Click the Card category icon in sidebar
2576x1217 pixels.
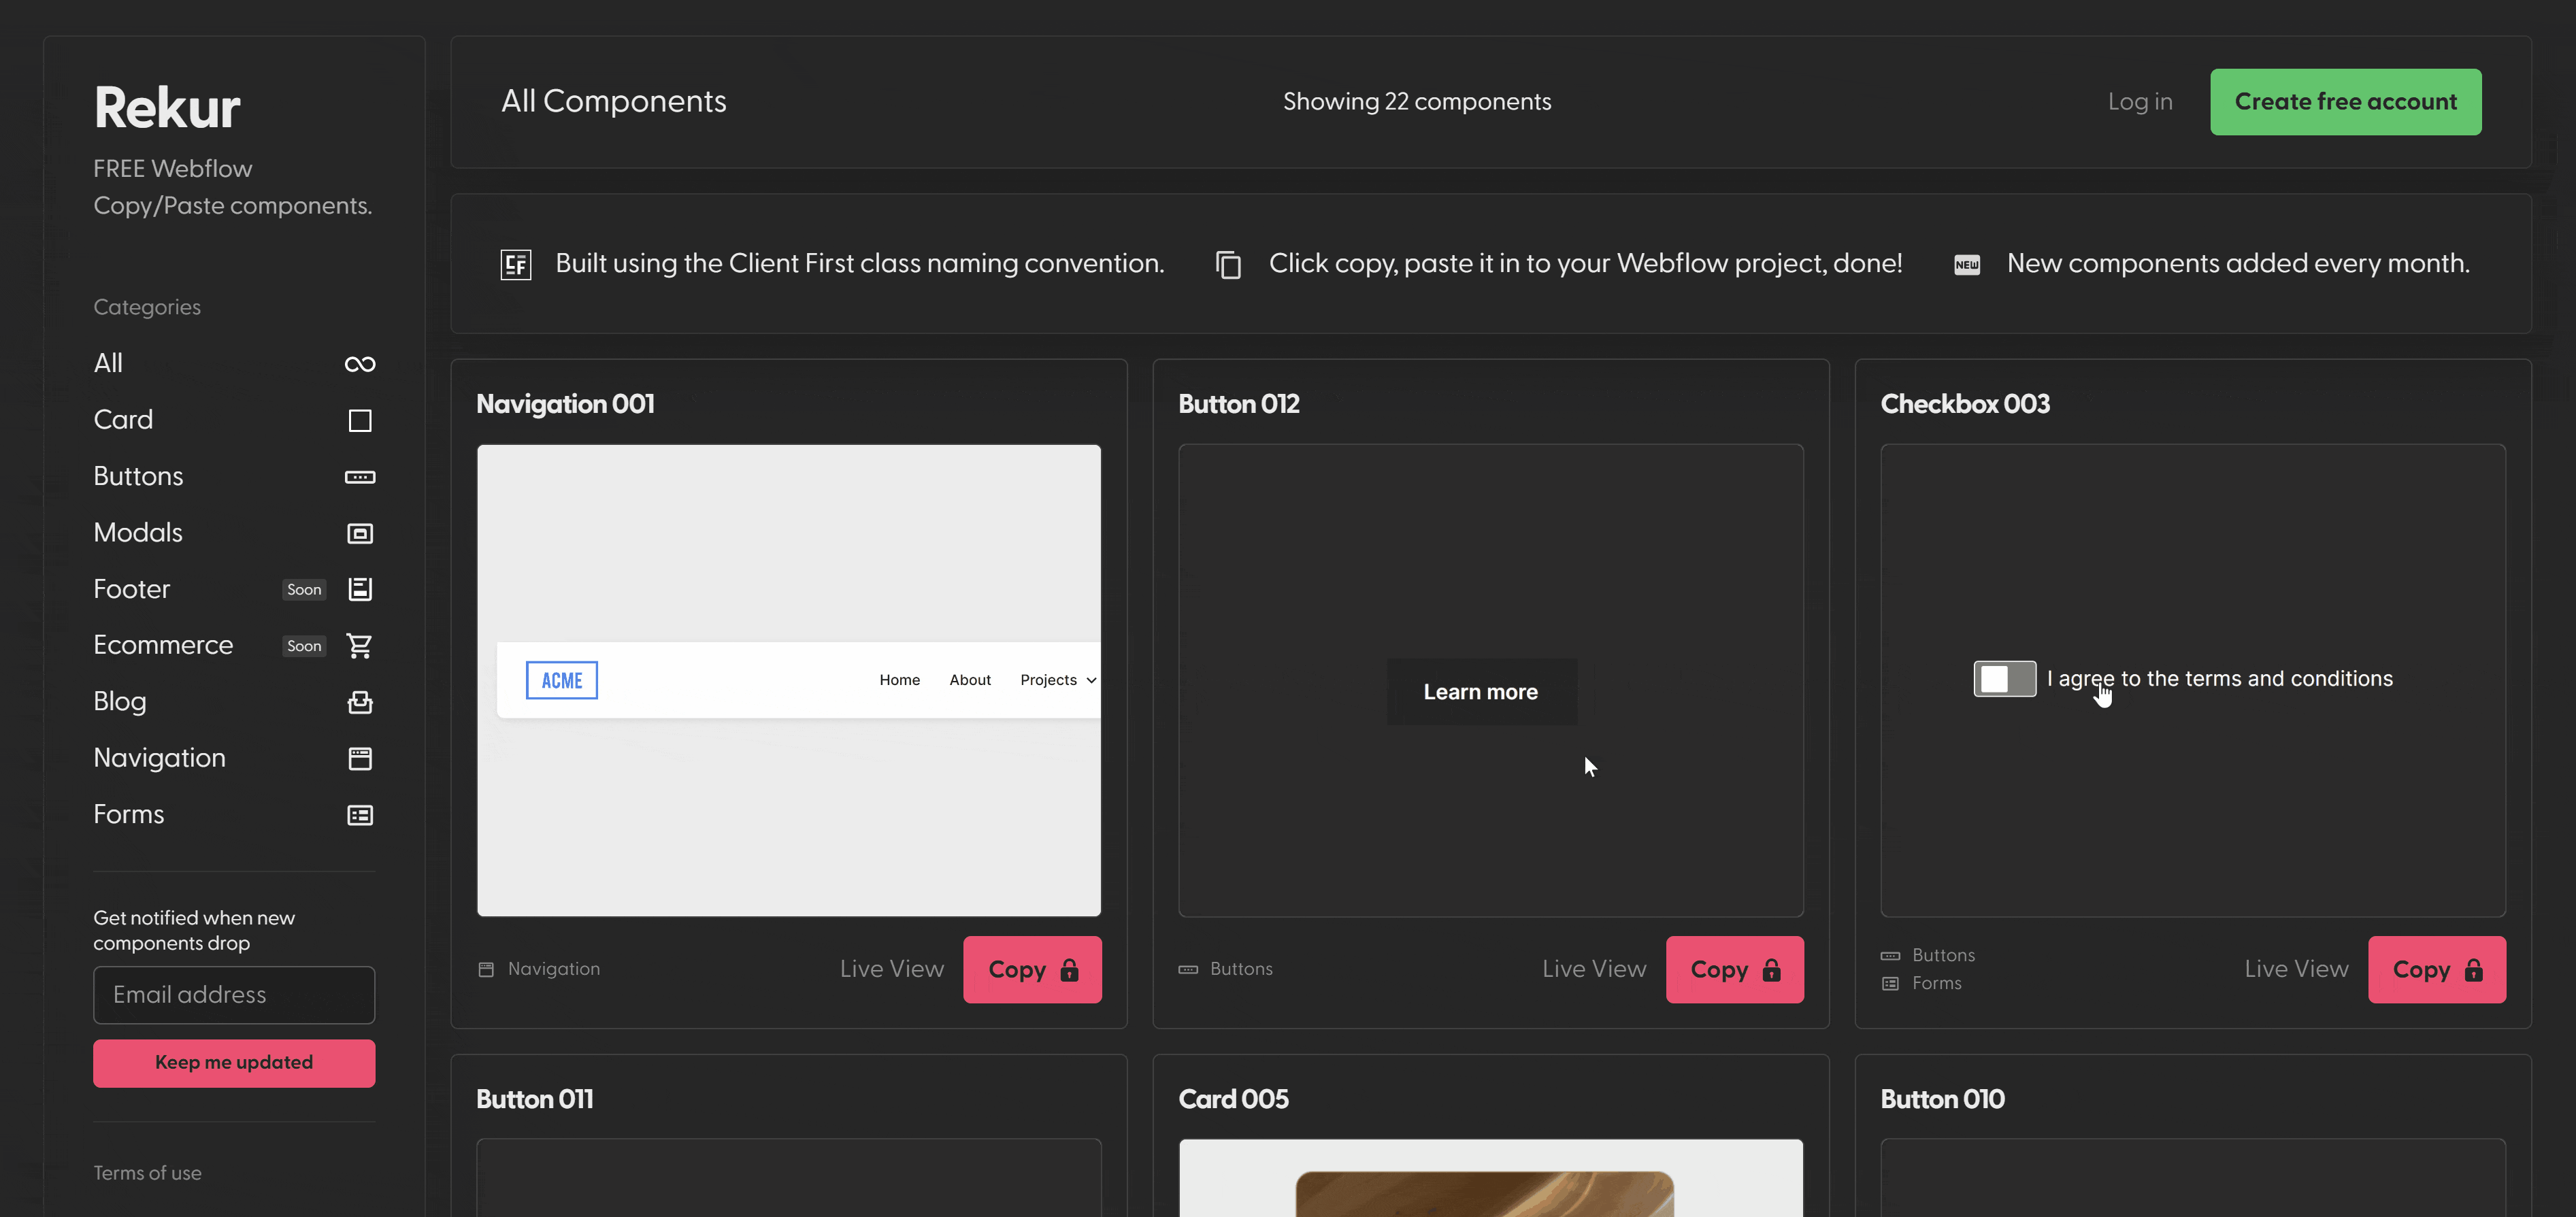[360, 420]
